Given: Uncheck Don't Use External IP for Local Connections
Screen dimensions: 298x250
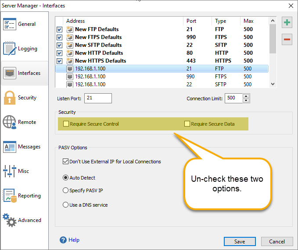Looking at the screenshot, I should [x=65, y=162].
